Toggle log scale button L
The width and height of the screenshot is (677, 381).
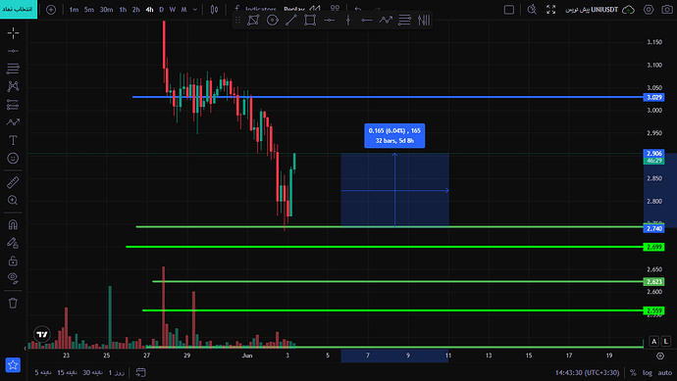(x=666, y=342)
